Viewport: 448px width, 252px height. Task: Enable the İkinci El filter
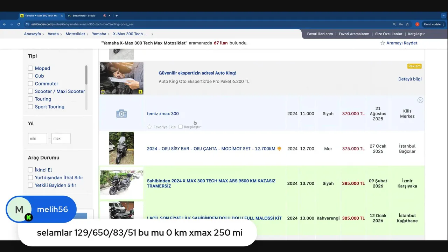click(30, 170)
